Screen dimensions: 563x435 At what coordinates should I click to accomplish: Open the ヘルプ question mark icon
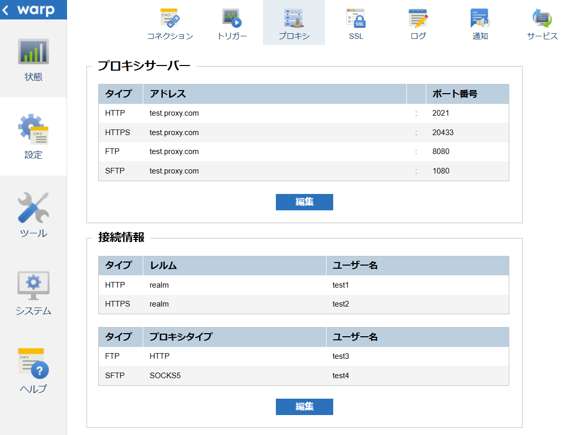click(33, 363)
